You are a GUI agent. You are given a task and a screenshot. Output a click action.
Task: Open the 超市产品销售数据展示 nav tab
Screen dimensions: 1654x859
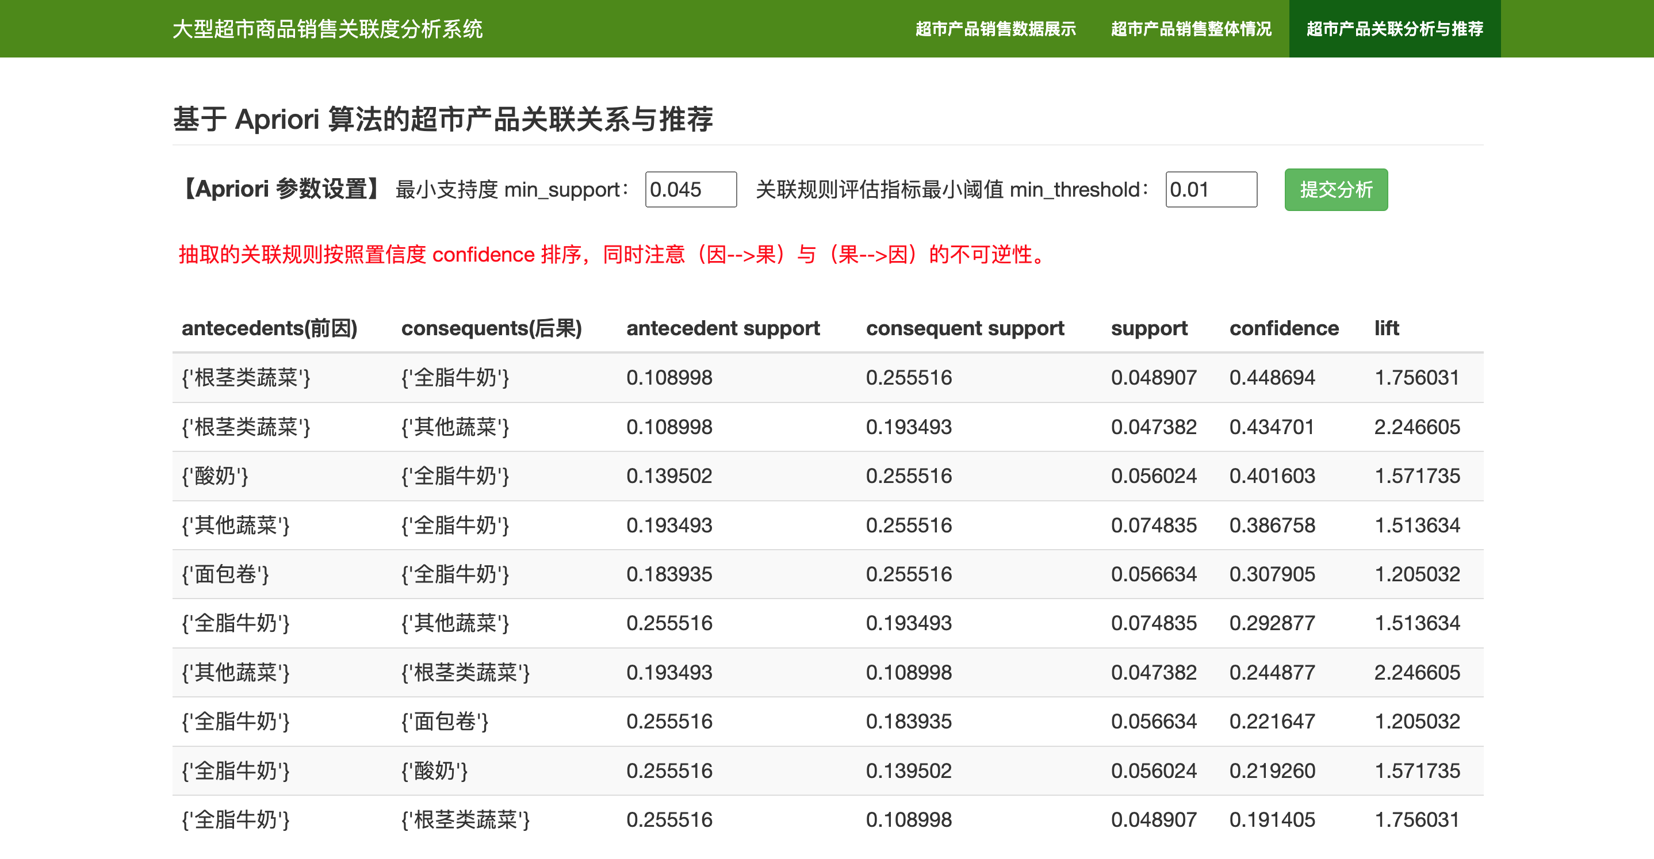coord(996,29)
